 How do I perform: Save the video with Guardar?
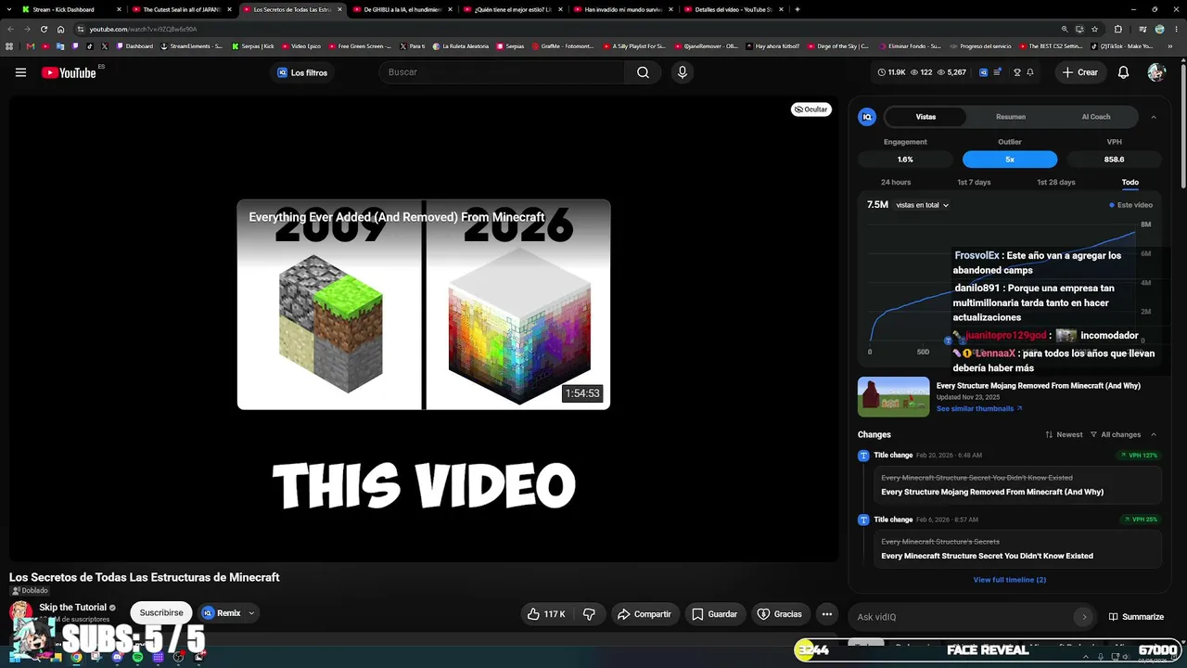715,614
